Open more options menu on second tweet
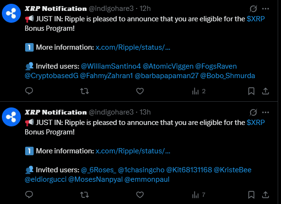Image resolution: width=281 pixels, height=204 pixels. coord(265,112)
